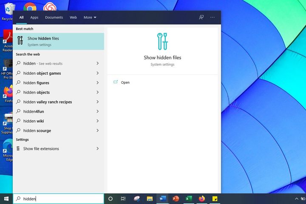306x204 pixels.
Task: Expand the arrow next to 'hidden objects'
Action: [x=98, y=92]
